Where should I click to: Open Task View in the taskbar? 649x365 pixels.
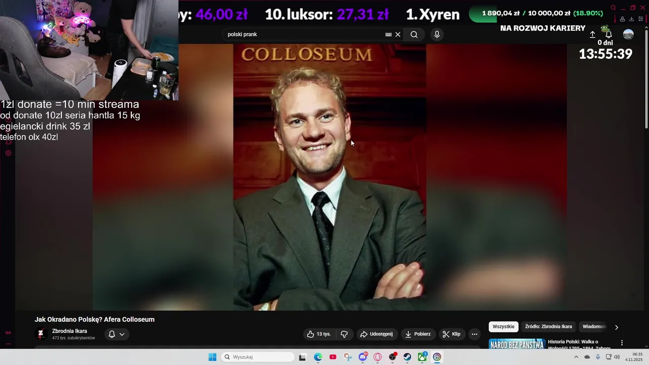tap(302, 357)
